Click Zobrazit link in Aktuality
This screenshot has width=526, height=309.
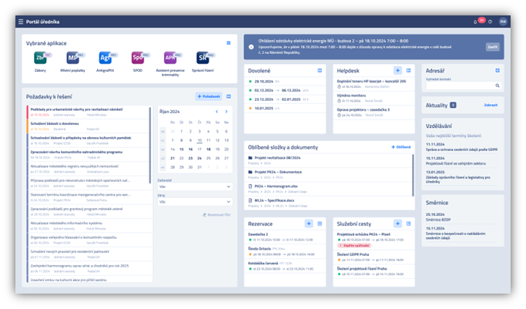(491, 106)
